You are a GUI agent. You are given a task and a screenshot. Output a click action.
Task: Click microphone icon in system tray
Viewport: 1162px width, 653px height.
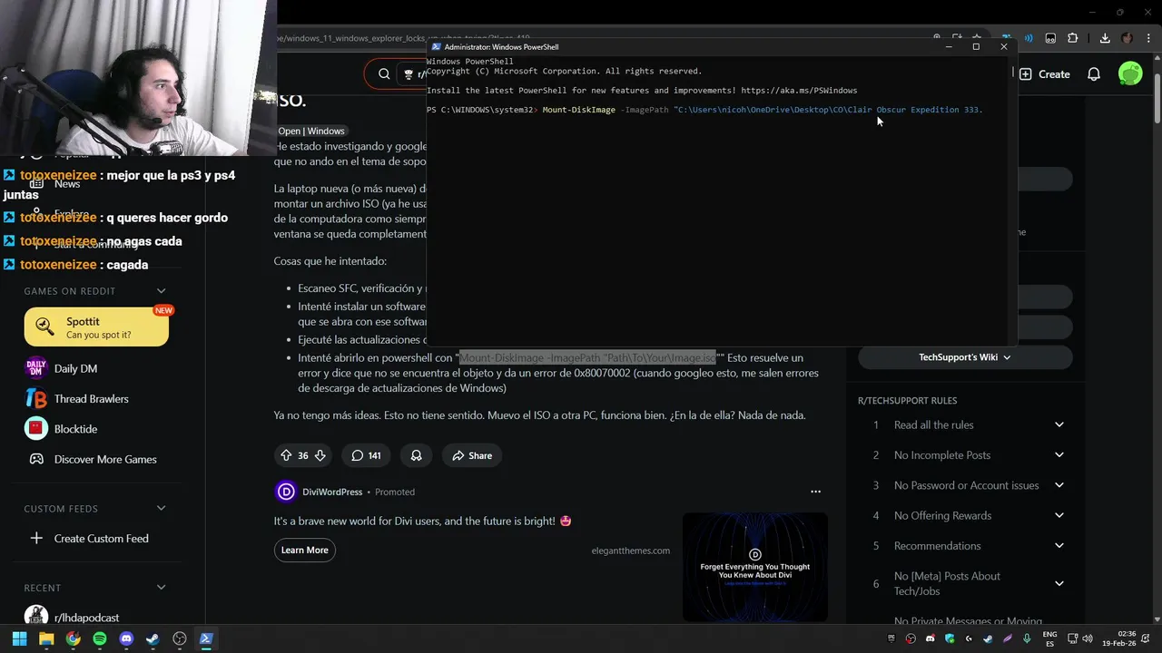(x=1027, y=638)
